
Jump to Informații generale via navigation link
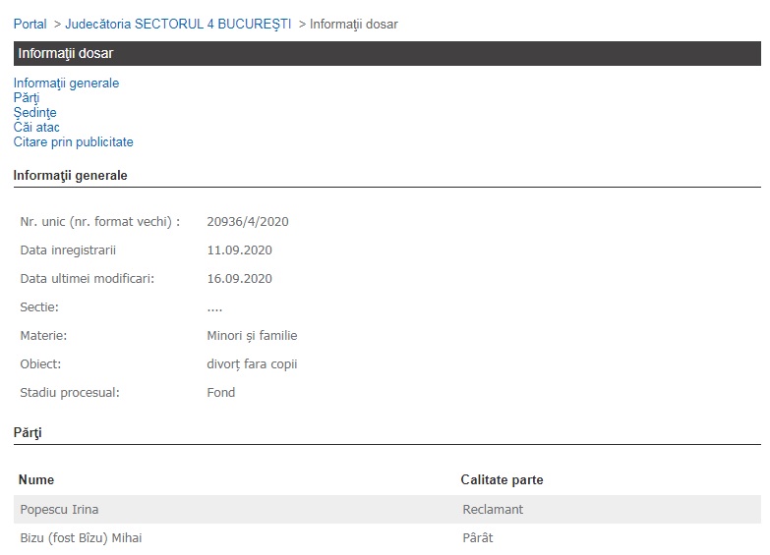pos(66,83)
